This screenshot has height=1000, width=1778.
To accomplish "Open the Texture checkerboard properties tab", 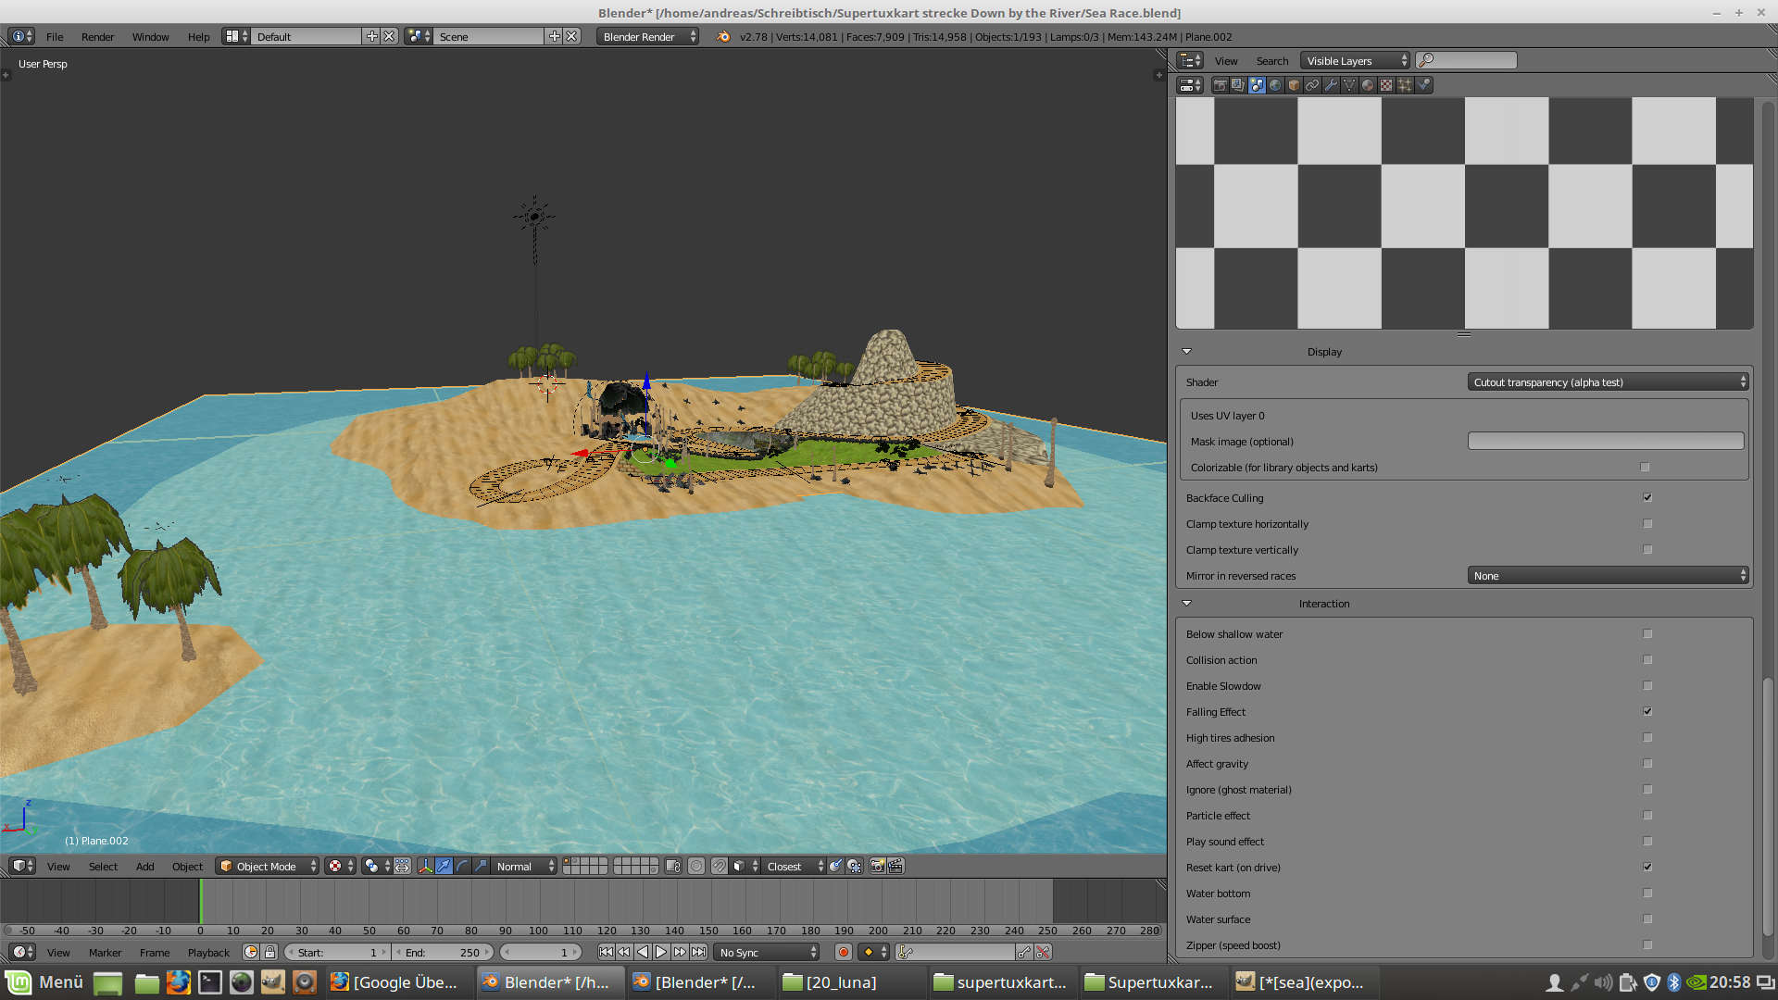I will coord(1386,85).
